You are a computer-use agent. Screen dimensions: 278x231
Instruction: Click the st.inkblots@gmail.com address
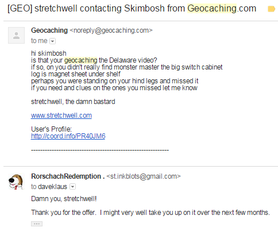pos(144,176)
